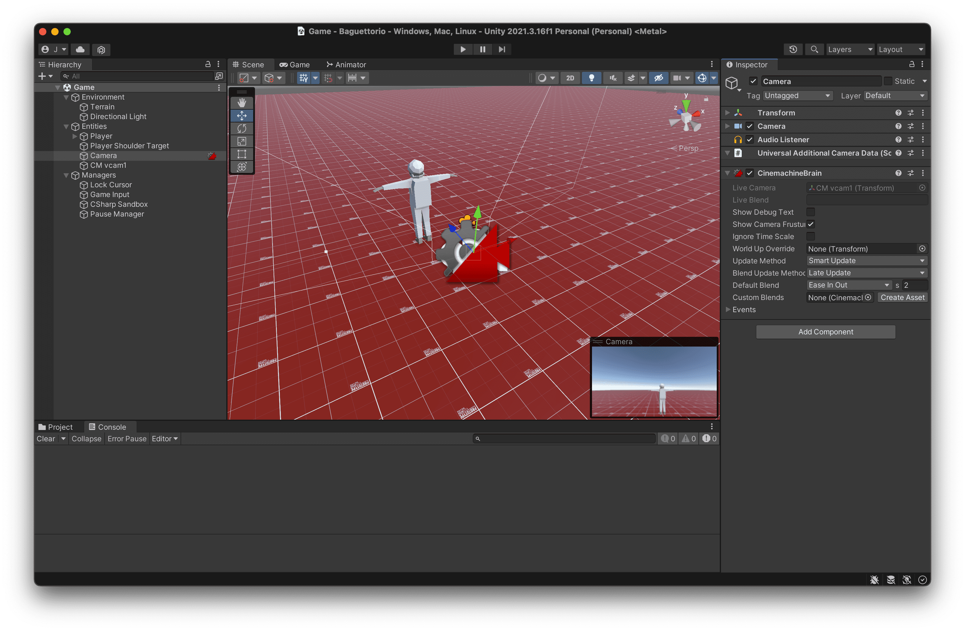Switch to the Project tab
The image size is (965, 631).
pyautogui.click(x=56, y=427)
